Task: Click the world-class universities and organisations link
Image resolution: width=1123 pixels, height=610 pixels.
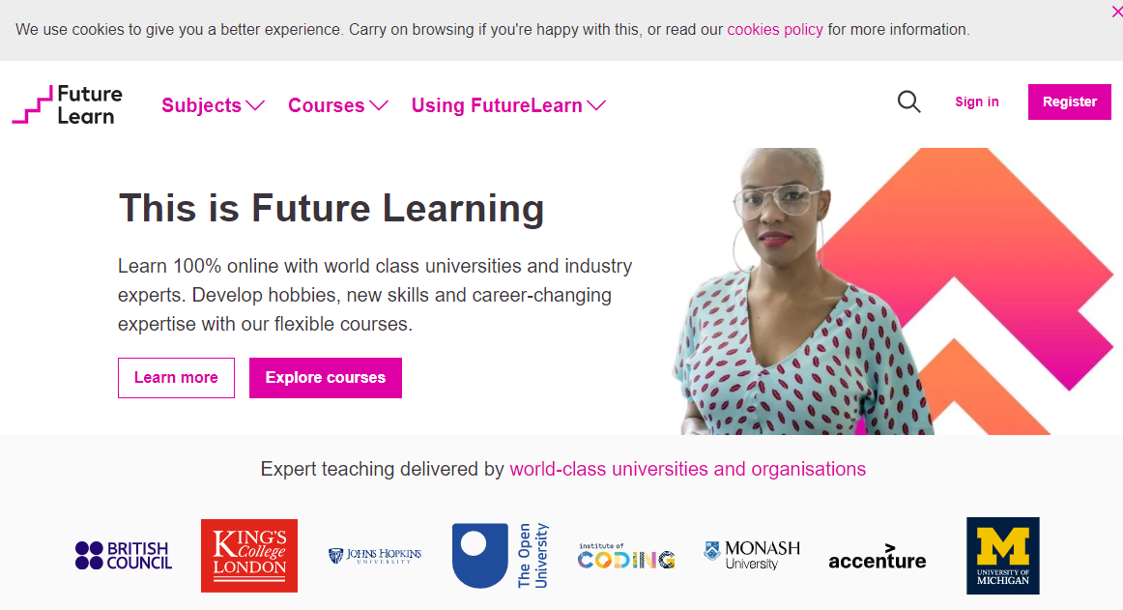Action: (x=687, y=469)
